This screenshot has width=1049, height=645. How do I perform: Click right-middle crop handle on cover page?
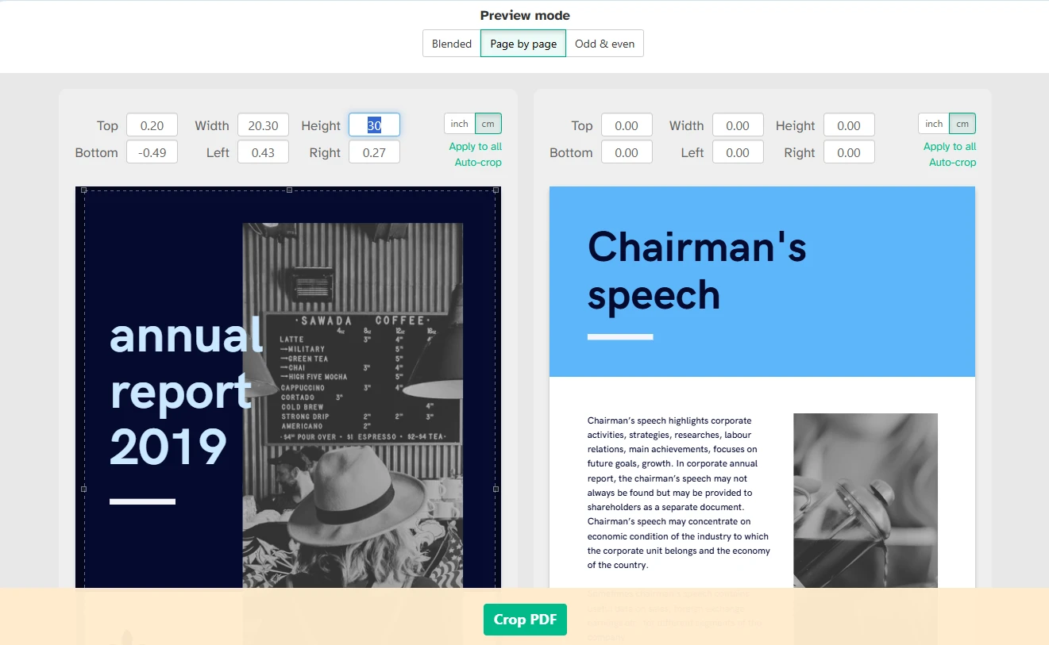(496, 489)
